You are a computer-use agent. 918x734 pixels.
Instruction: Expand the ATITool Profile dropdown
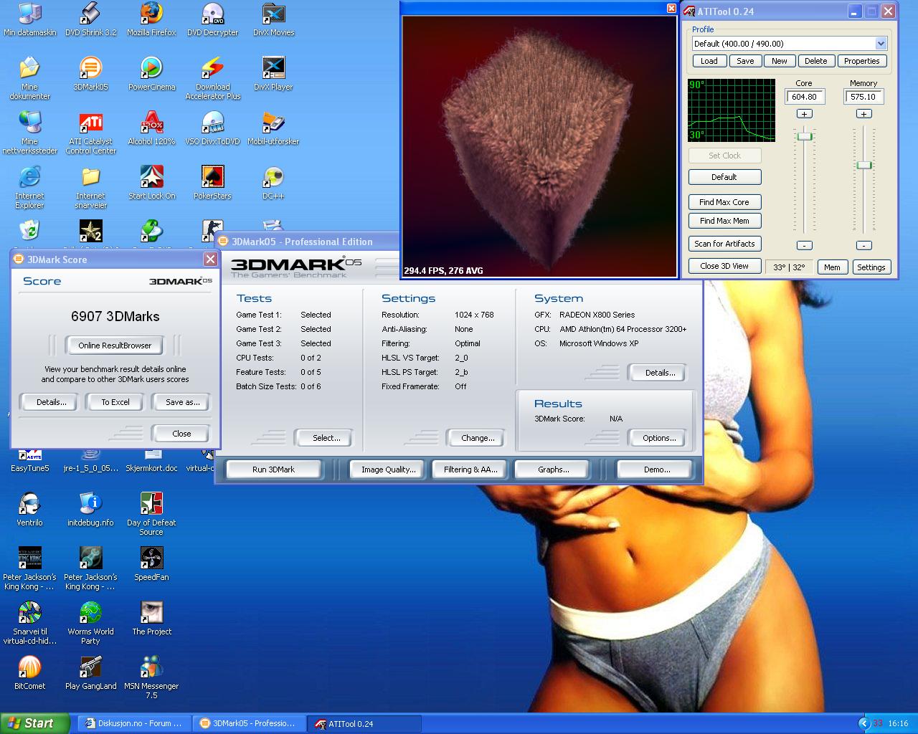881,44
